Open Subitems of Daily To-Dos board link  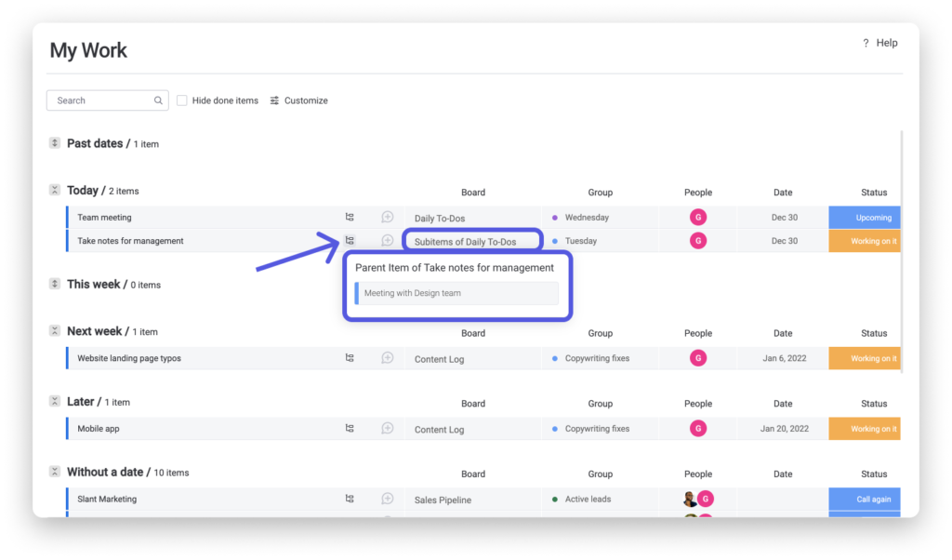coord(465,242)
